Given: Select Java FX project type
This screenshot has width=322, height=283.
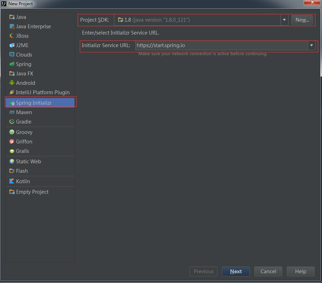Looking at the screenshot, I should (x=40, y=74).
